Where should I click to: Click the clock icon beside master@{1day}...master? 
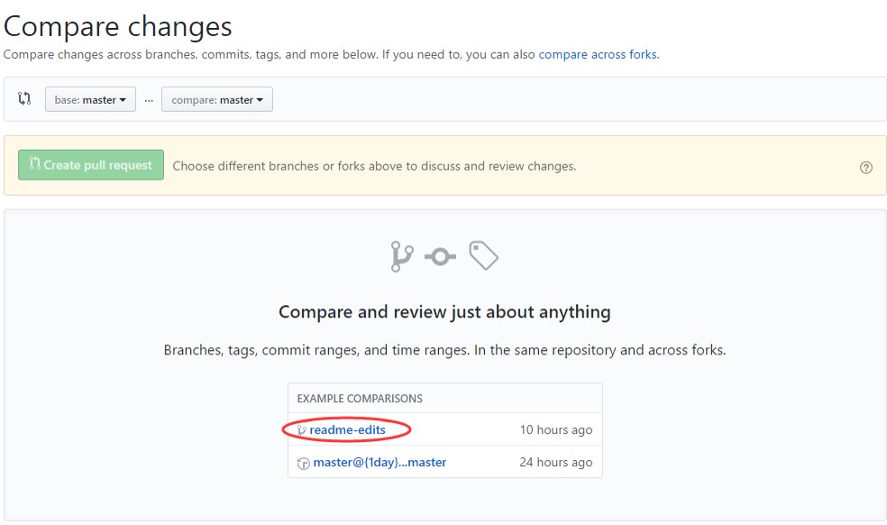point(304,464)
